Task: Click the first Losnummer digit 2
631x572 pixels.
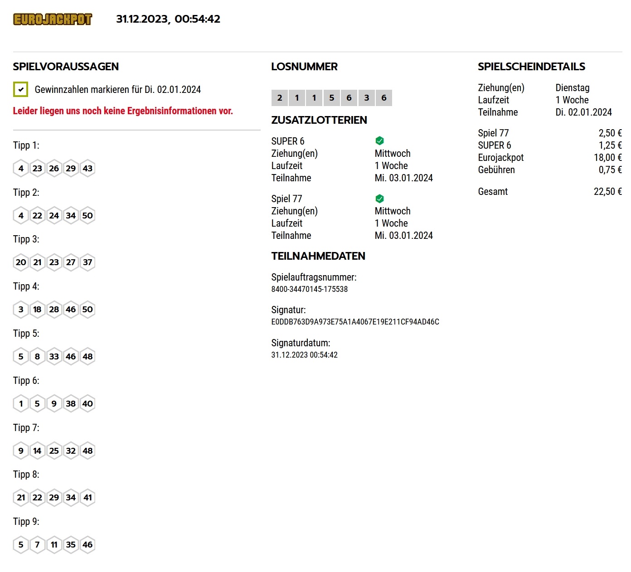Action: click(x=280, y=98)
